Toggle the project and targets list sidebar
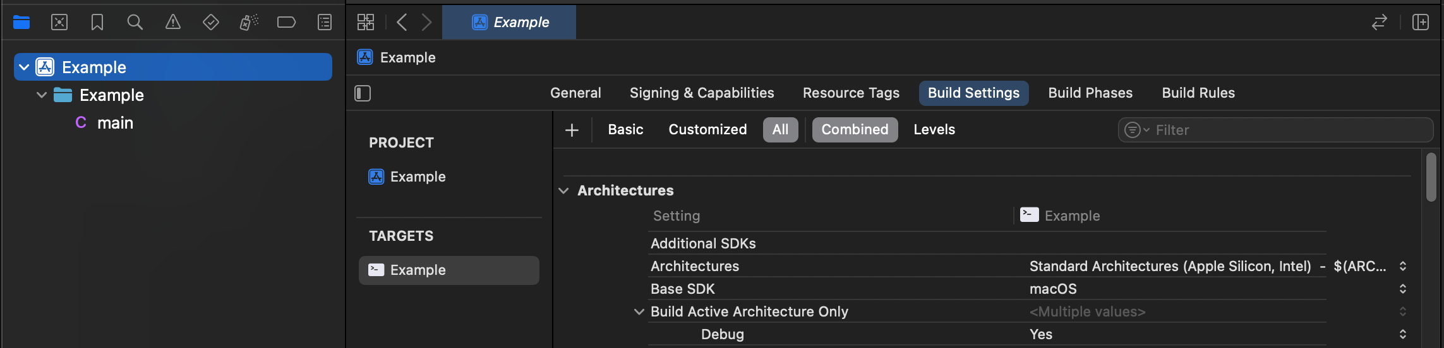1444x348 pixels. click(x=363, y=93)
